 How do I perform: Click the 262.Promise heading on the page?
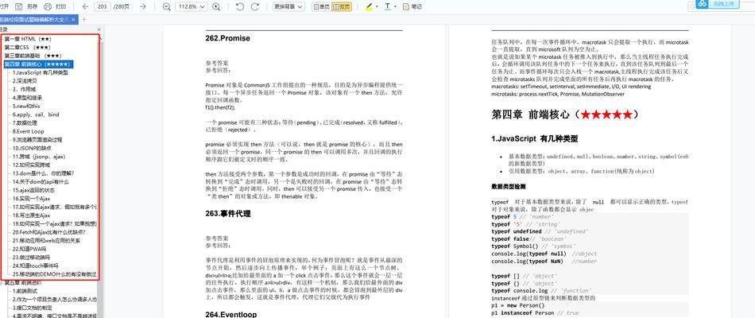pyautogui.click(x=228, y=38)
